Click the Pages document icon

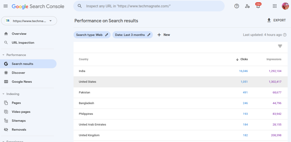click(6, 103)
